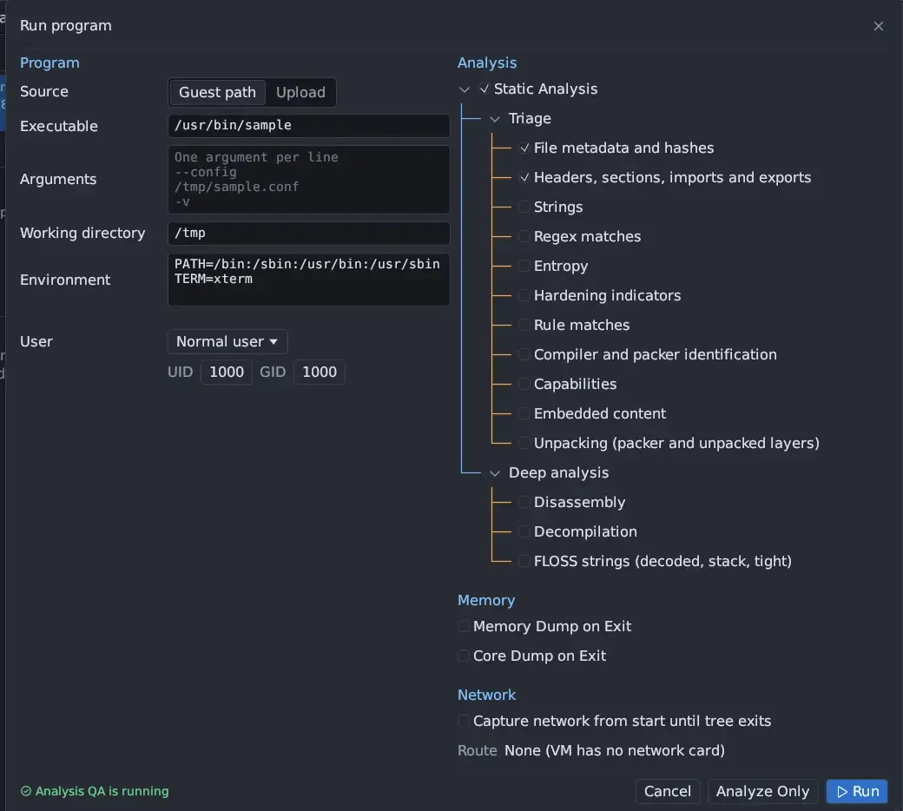Click the Deep analysis tree label
The image size is (903, 811).
pos(558,473)
